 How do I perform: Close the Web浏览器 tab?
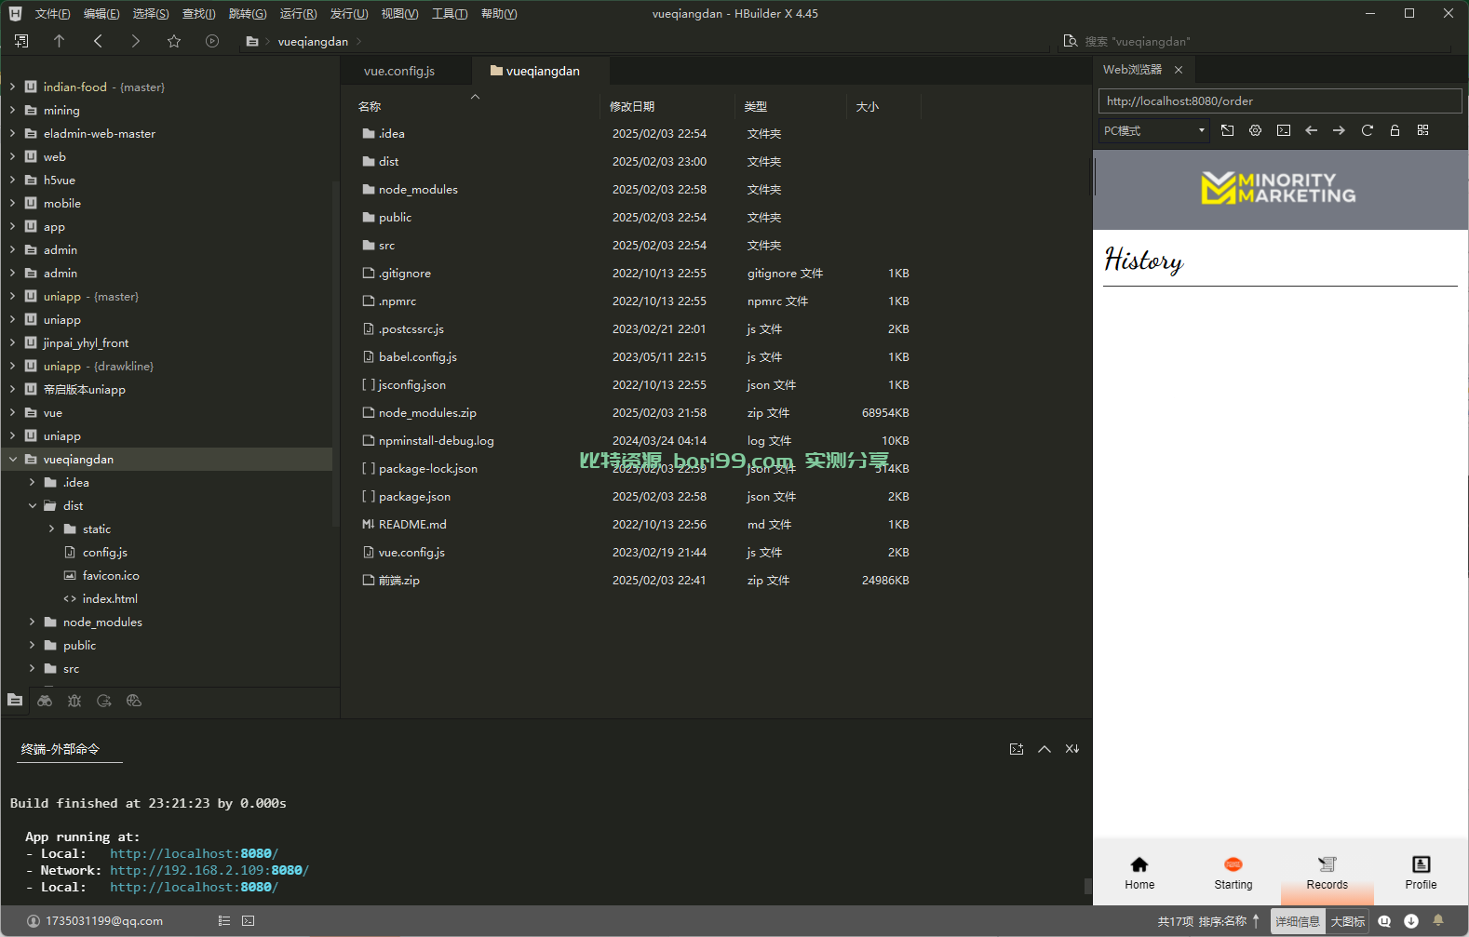coord(1179,70)
